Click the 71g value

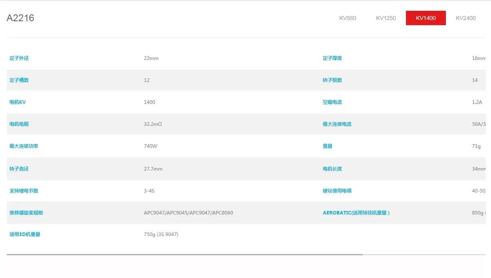coord(476,146)
